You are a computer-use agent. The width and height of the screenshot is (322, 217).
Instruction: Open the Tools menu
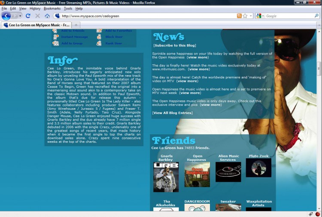pos(68,9)
